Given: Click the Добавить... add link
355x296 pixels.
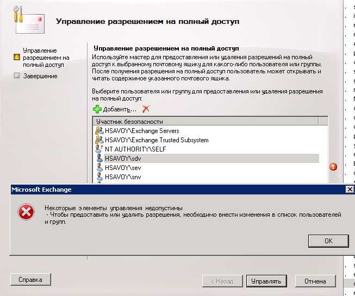Looking at the screenshot, I should (120, 109).
